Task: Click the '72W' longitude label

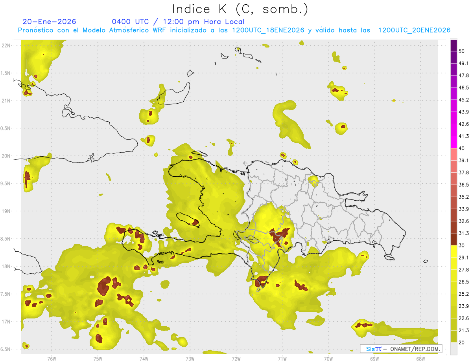Action: [x=236, y=358]
